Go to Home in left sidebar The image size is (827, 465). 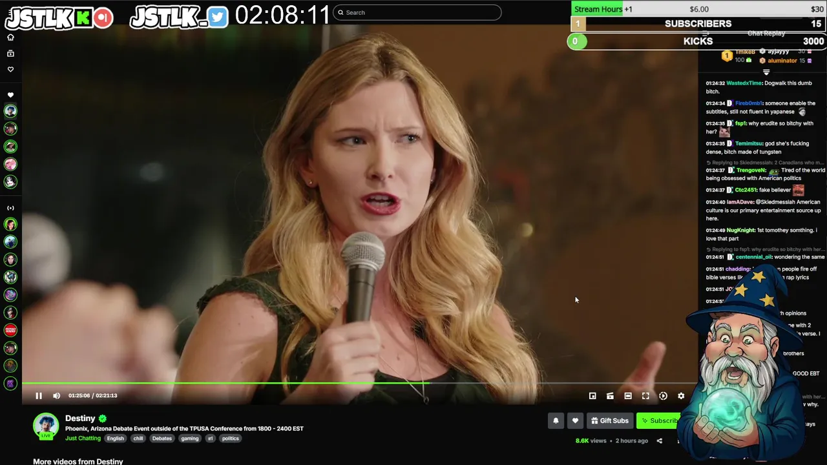(x=10, y=37)
